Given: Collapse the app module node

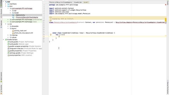Looking at the screenshot, I should 3,2.
